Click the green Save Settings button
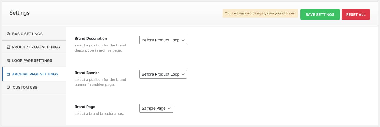Screen dimensions: 380x127 (x=320, y=14)
